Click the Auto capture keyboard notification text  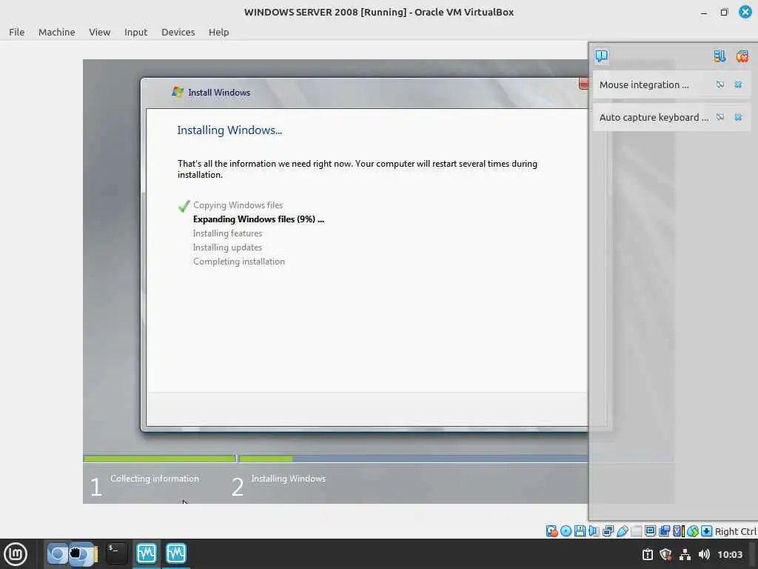coord(654,117)
